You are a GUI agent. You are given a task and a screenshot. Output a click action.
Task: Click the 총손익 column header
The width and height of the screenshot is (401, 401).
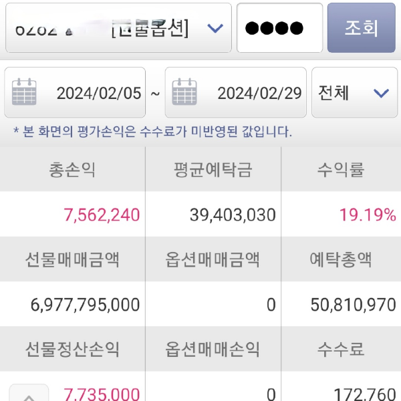72,170
